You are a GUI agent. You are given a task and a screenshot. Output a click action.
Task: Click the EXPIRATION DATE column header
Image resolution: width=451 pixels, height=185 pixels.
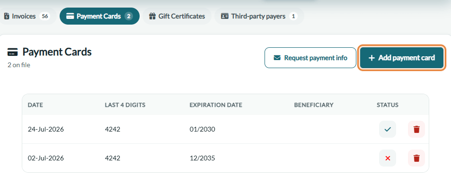(x=216, y=105)
